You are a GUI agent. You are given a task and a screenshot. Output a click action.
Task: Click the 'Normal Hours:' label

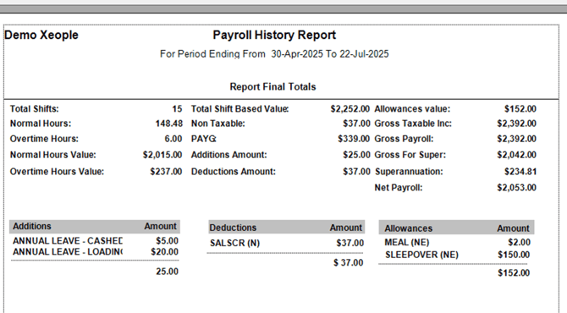(41, 124)
